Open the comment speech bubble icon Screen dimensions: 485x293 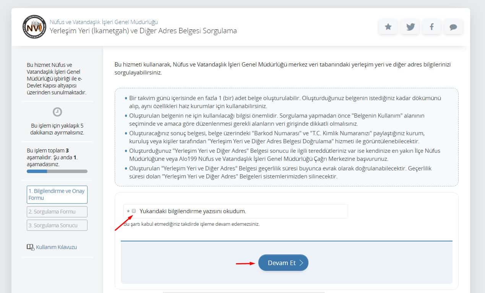click(453, 27)
